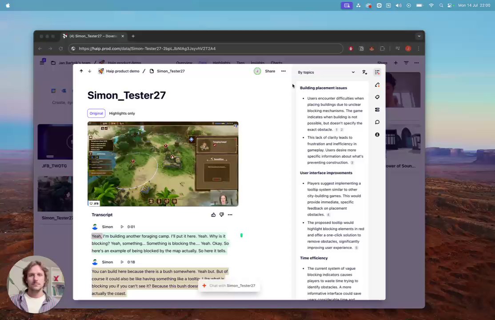This screenshot has width=495, height=320.
Task: Click the browser profile avatar
Action: pos(408,48)
